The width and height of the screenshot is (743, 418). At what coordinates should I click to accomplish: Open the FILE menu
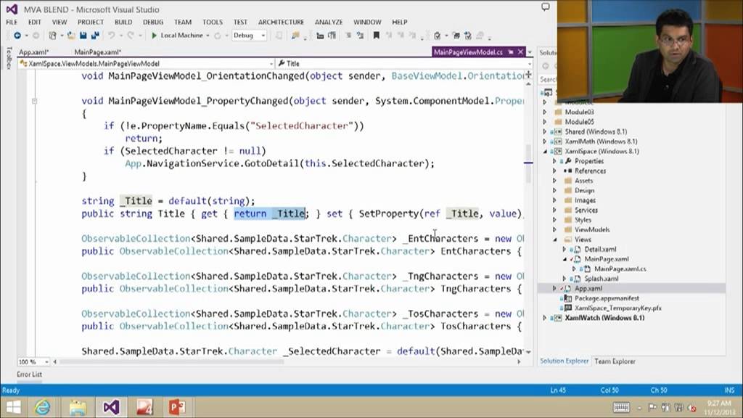pyautogui.click(x=12, y=22)
